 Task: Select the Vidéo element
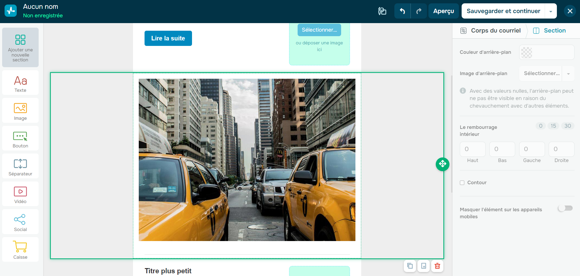tap(20, 194)
